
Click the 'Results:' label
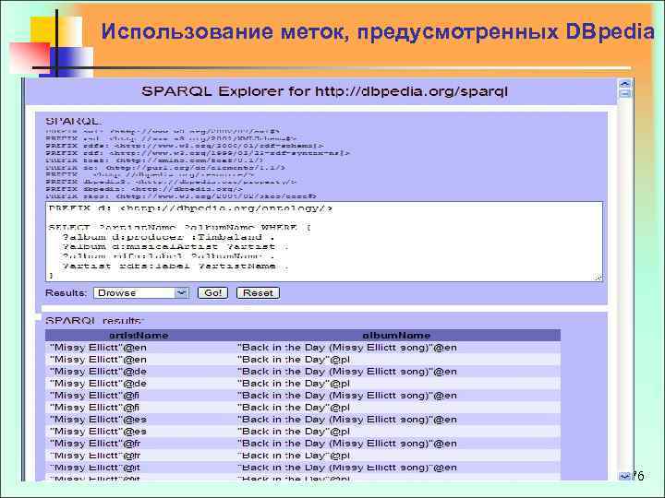[x=66, y=293]
